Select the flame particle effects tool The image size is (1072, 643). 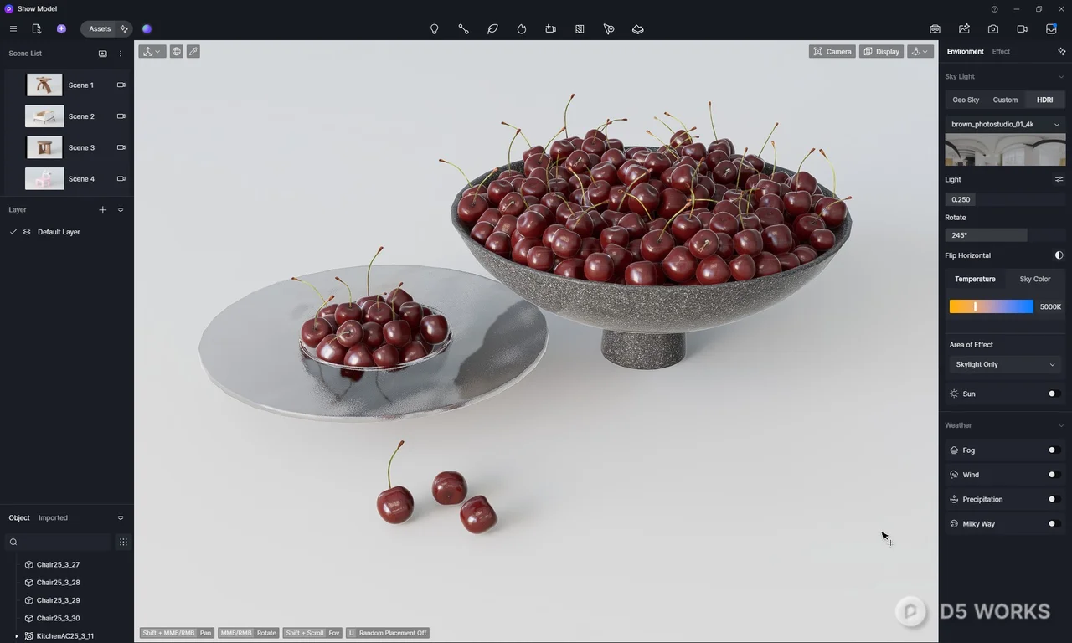point(522,28)
